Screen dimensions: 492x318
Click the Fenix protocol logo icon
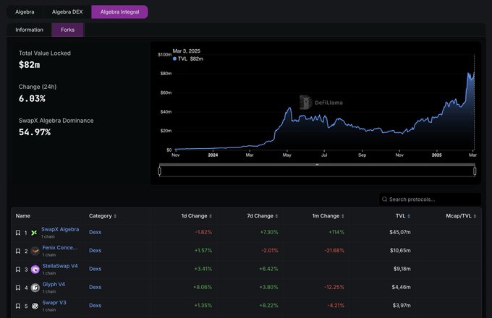[x=35, y=251]
